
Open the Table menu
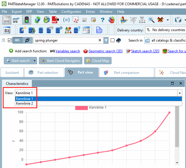click(x=53, y=12)
